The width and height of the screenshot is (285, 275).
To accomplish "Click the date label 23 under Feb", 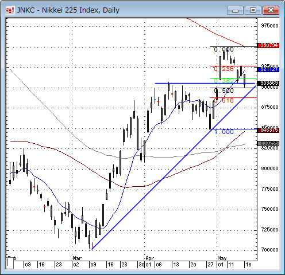I will point(59,265).
